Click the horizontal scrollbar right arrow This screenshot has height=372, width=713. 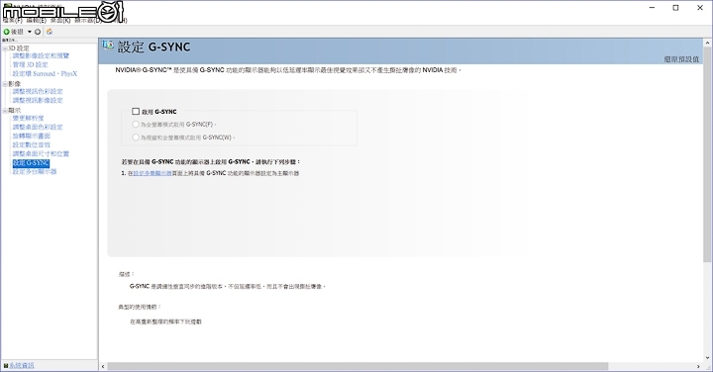click(x=698, y=366)
